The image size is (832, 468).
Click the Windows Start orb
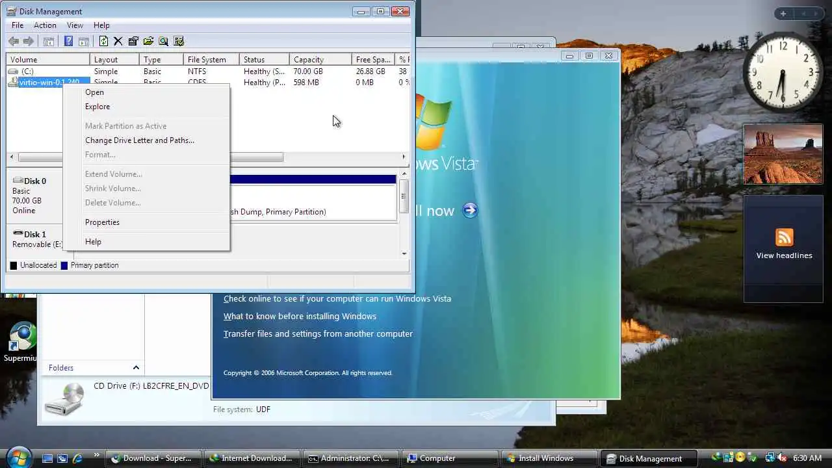(x=19, y=456)
